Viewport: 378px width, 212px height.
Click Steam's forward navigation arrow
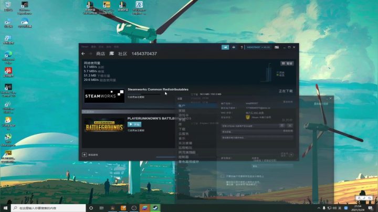[90, 54]
